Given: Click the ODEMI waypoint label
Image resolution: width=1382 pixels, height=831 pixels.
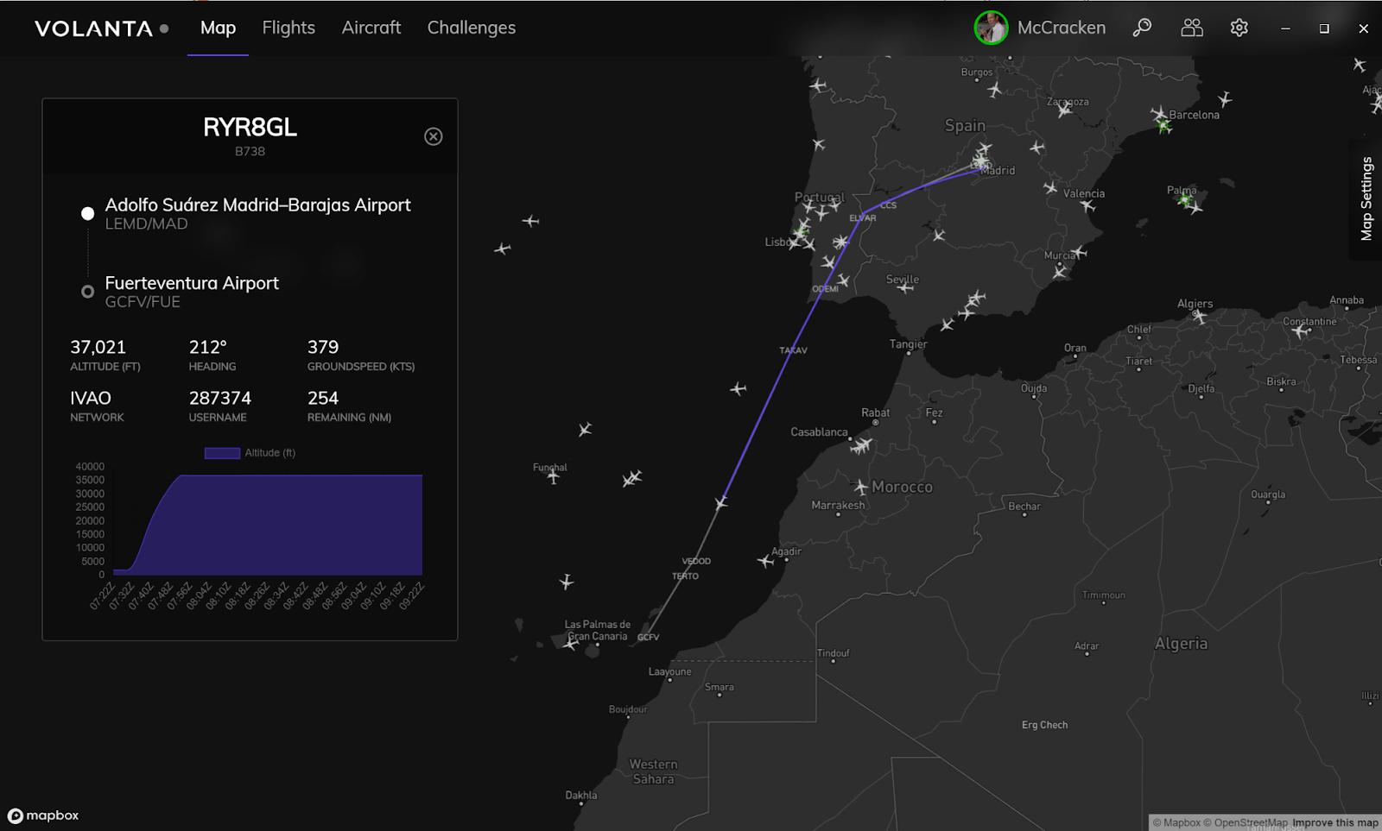Looking at the screenshot, I should [825, 289].
